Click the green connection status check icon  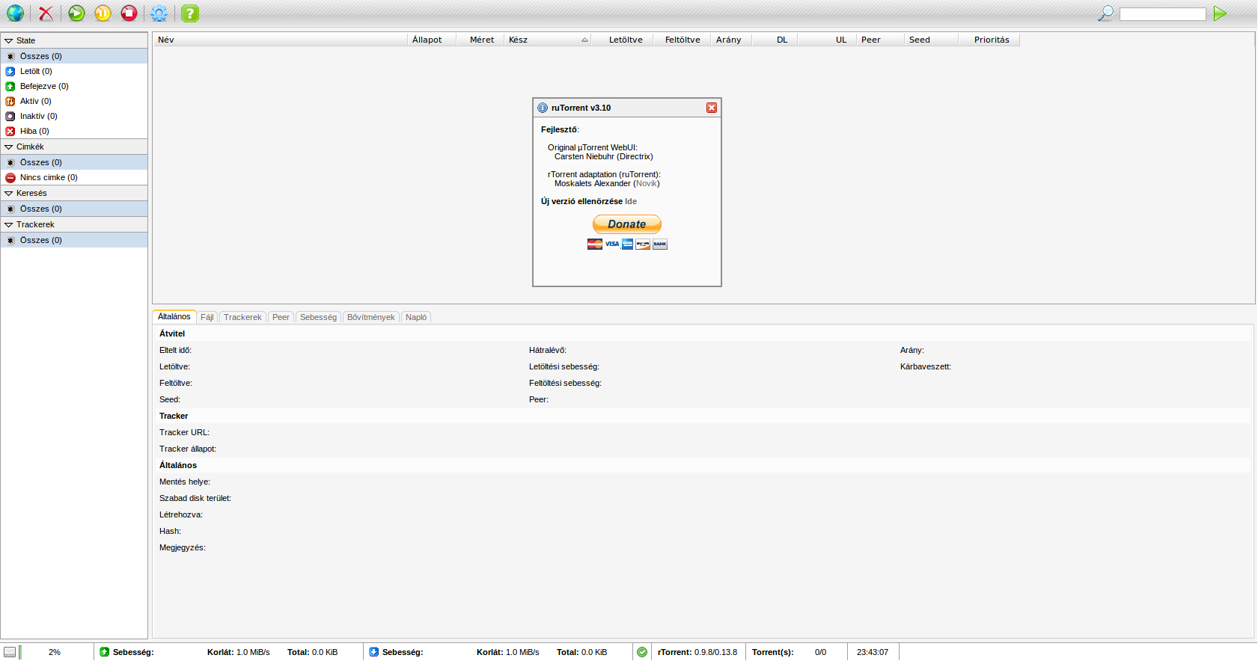642,652
